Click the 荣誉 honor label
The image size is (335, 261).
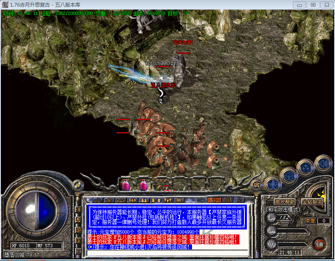[x=310, y=221]
